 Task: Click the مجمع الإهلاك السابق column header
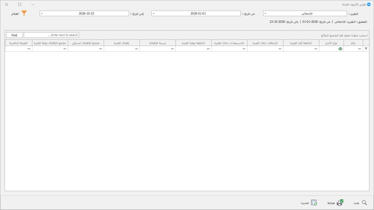(x=86, y=43)
